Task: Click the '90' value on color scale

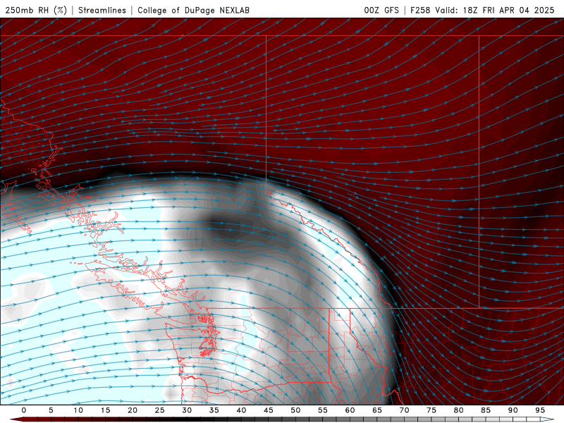Action: [x=513, y=410]
